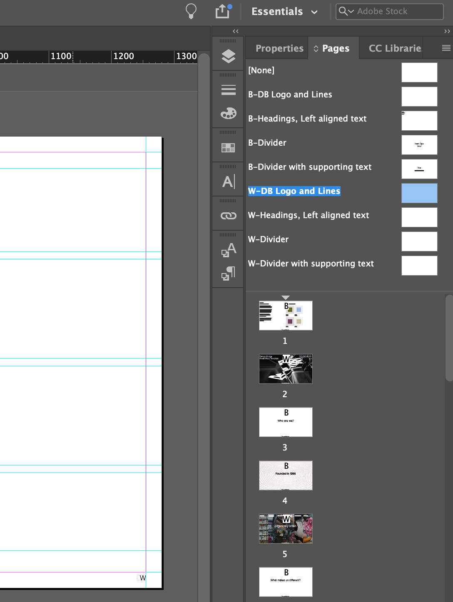Open the Pages panel flyout menu

click(446, 48)
